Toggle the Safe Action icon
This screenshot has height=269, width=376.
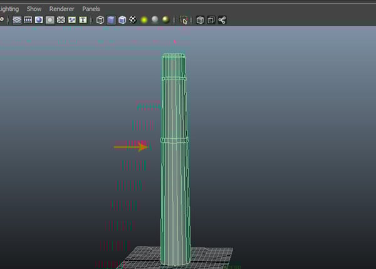tap(72, 20)
